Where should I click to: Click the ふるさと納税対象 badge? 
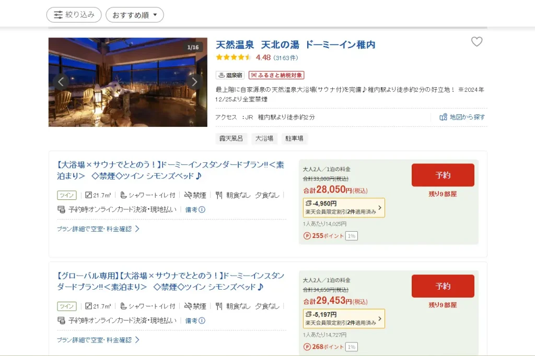pyautogui.click(x=276, y=75)
